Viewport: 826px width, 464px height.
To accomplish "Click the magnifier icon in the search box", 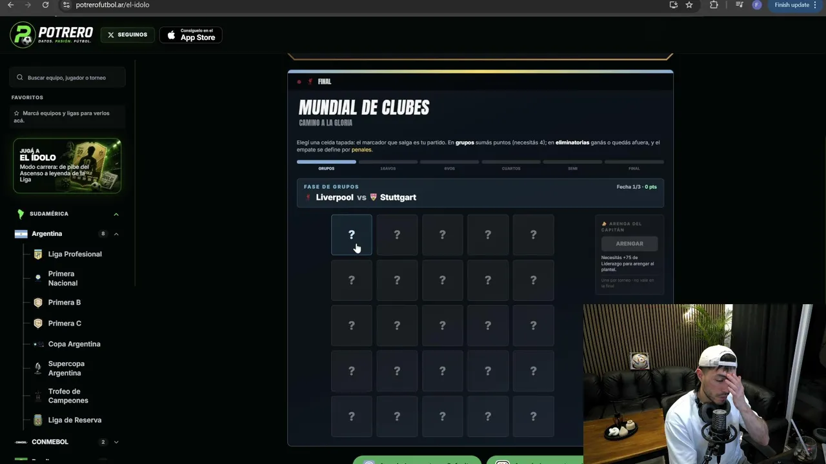I will pyautogui.click(x=20, y=77).
